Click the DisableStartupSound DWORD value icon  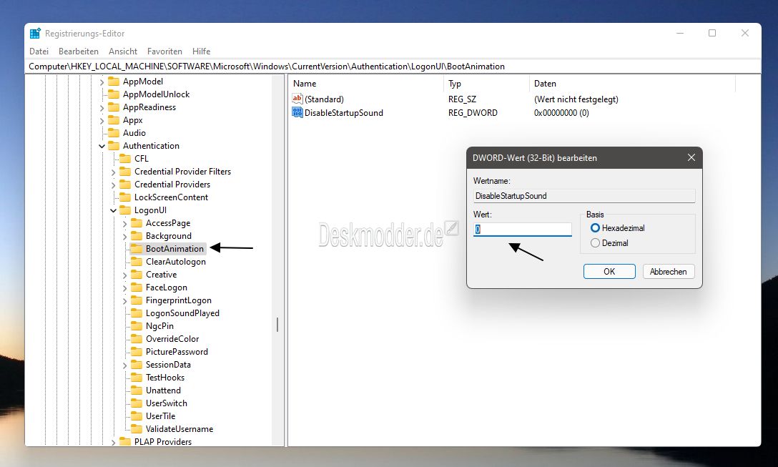[x=297, y=112]
